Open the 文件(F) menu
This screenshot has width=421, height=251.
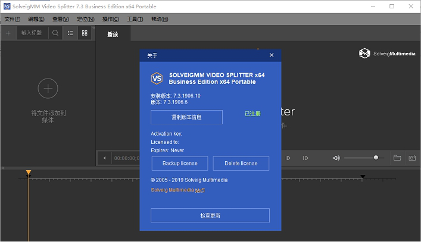click(x=13, y=19)
